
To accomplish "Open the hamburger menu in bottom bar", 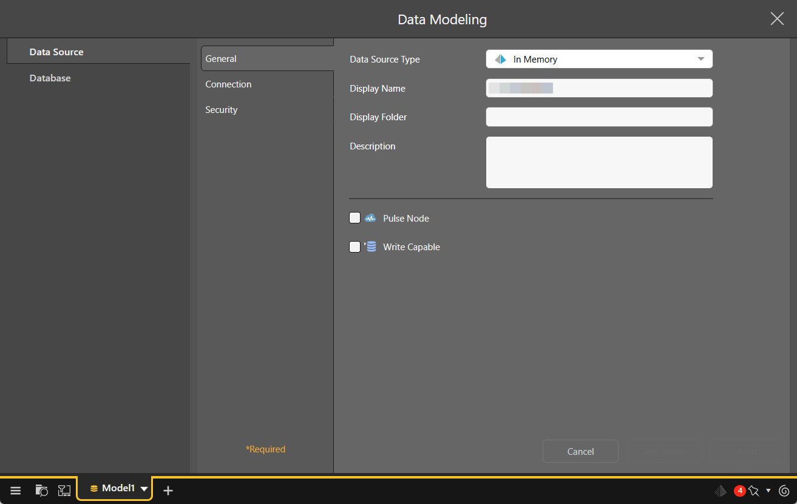I will (16, 491).
